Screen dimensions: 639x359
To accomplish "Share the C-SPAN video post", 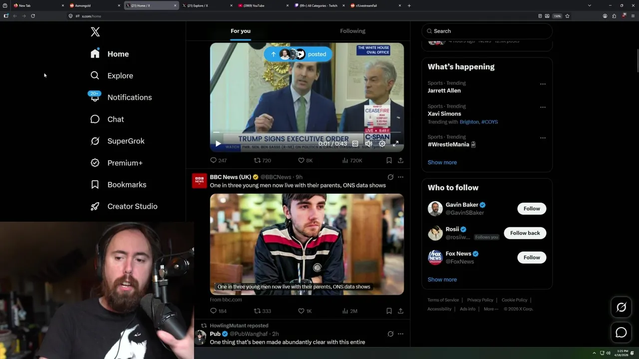I will pos(400,161).
